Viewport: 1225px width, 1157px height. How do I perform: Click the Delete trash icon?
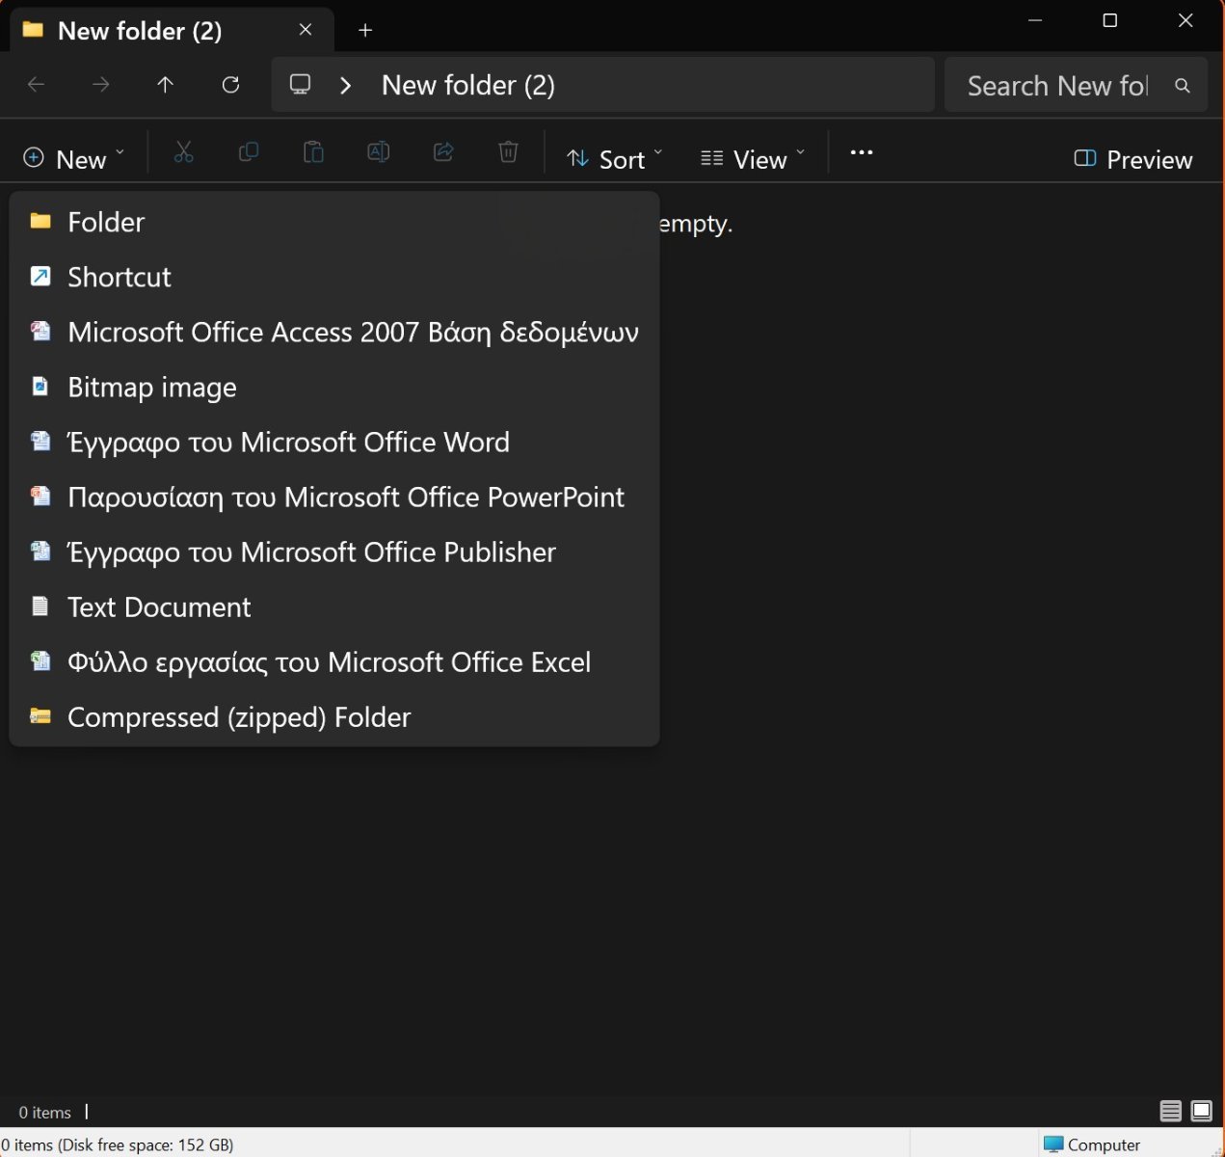[x=509, y=152]
